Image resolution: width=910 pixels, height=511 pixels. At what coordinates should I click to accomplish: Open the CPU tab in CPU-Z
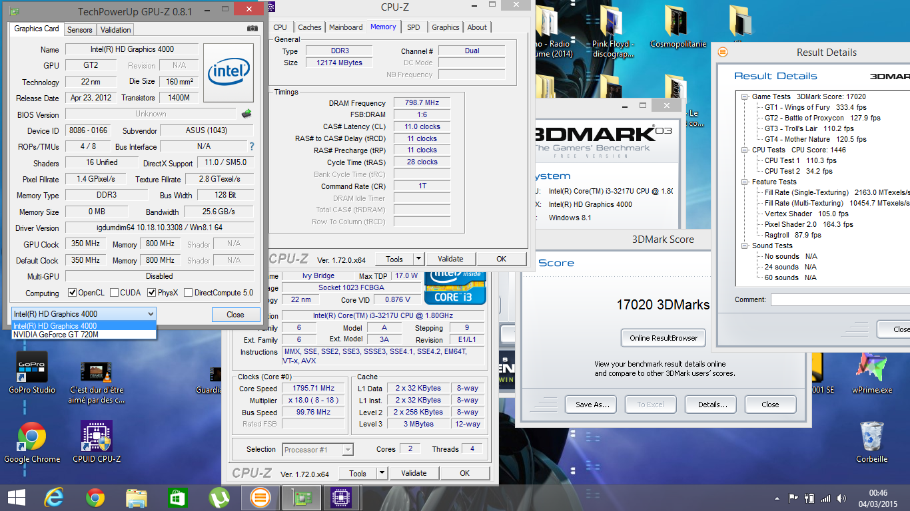(x=280, y=27)
